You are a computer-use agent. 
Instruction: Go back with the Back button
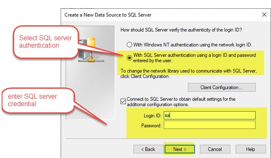[x=148, y=149]
